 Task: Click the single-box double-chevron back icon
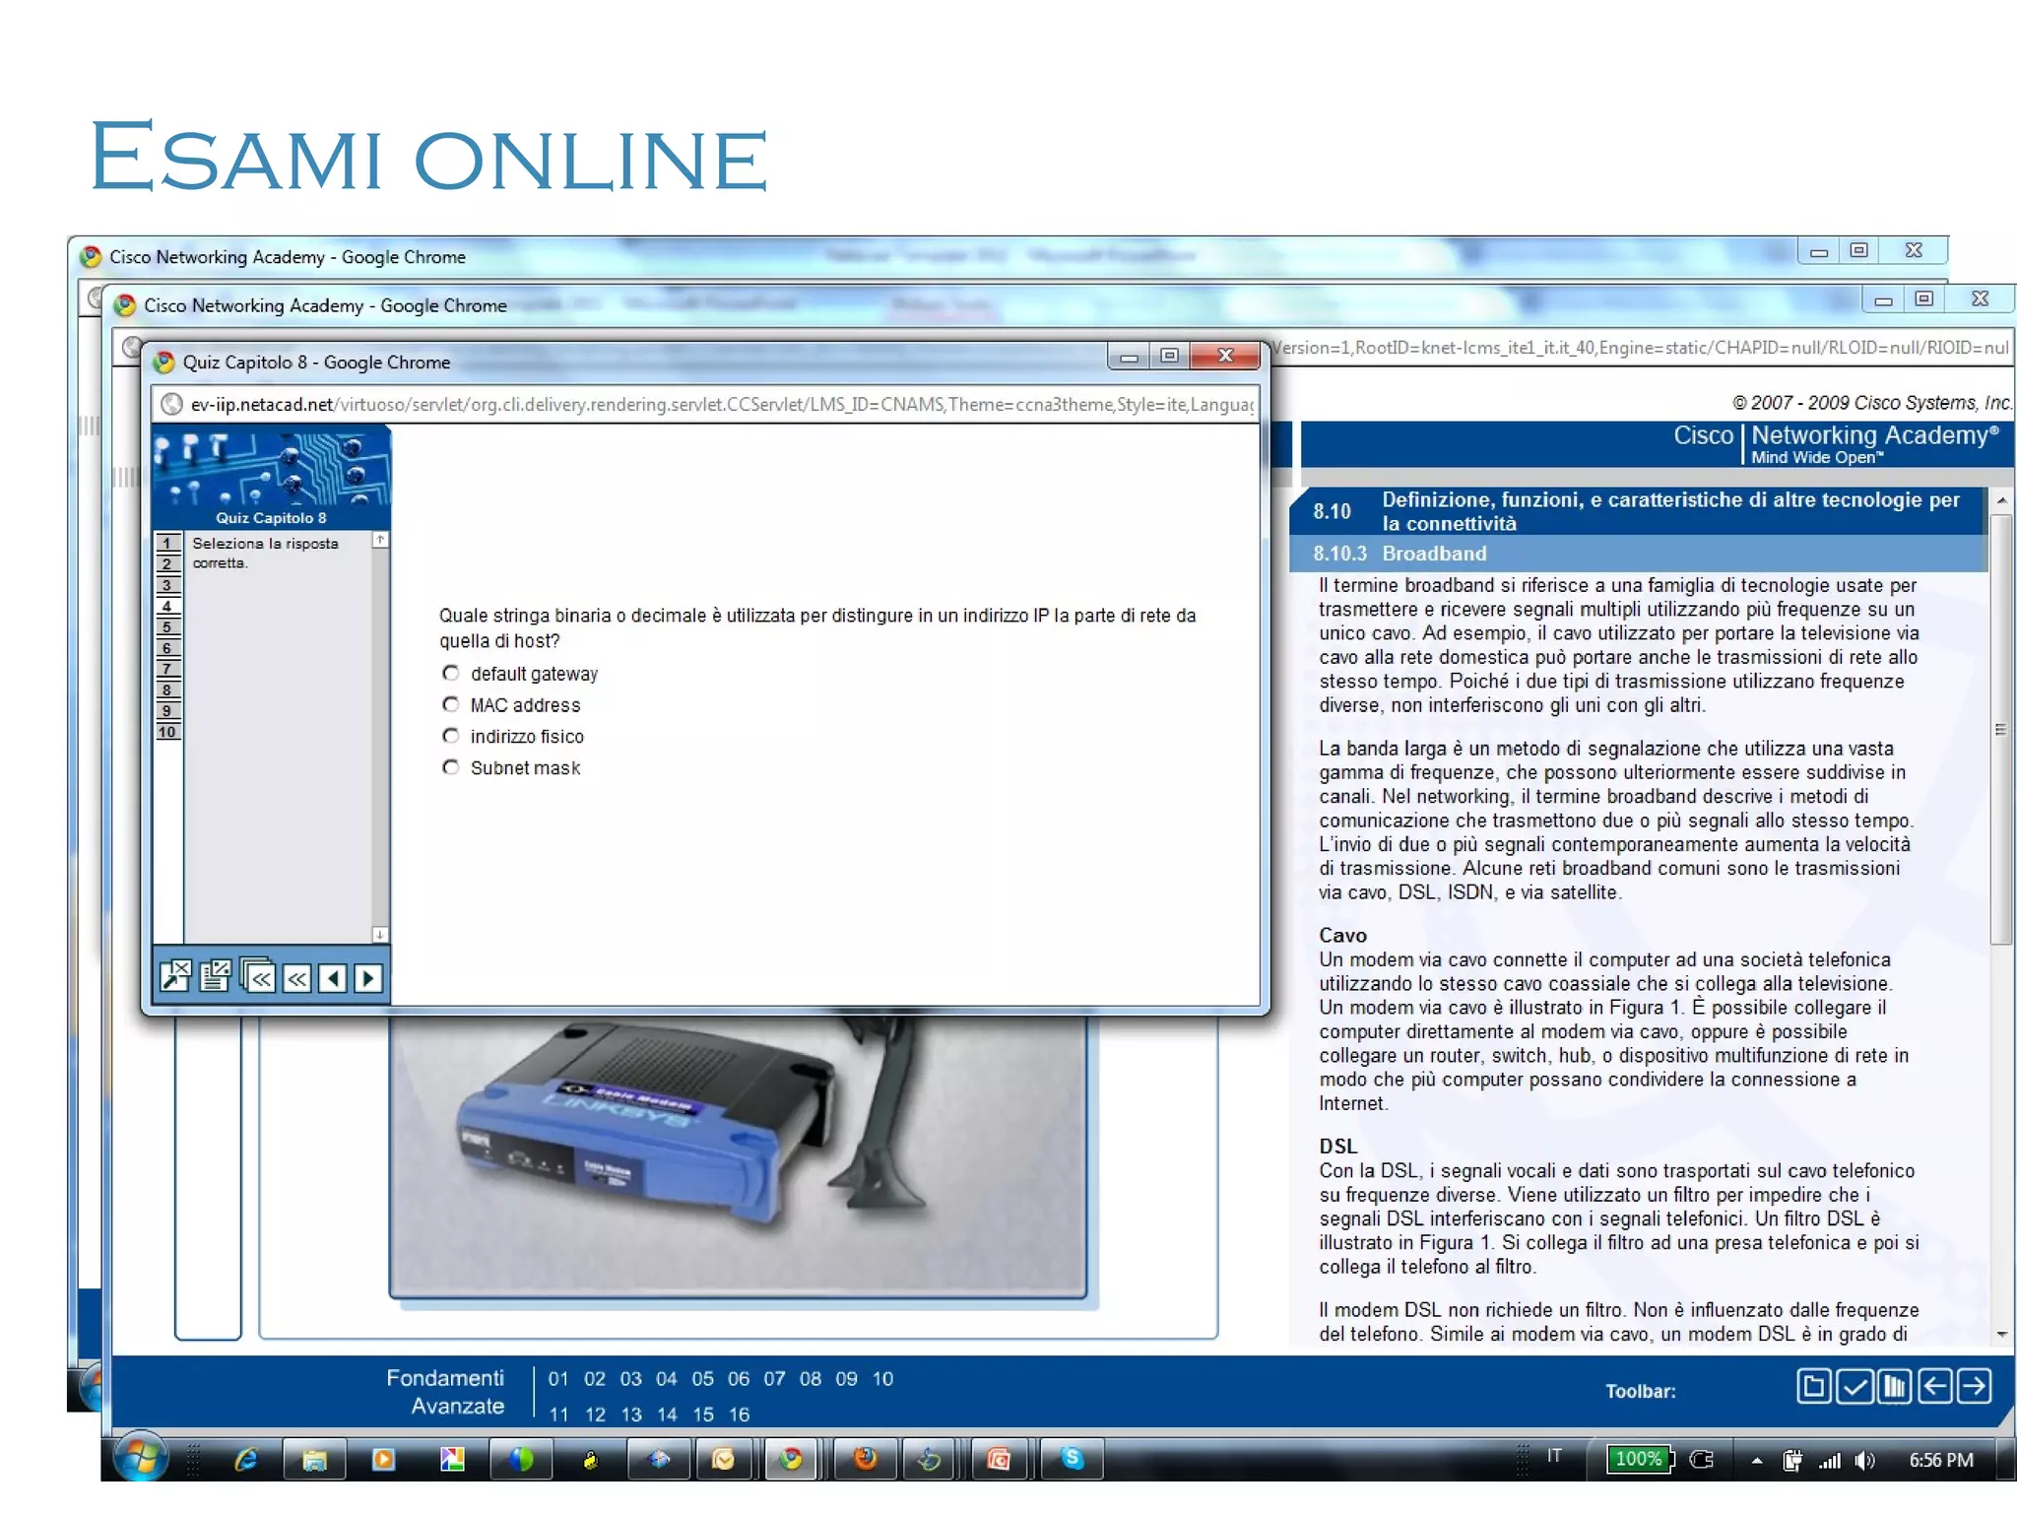pyautogui.click(x=296, y=978)
